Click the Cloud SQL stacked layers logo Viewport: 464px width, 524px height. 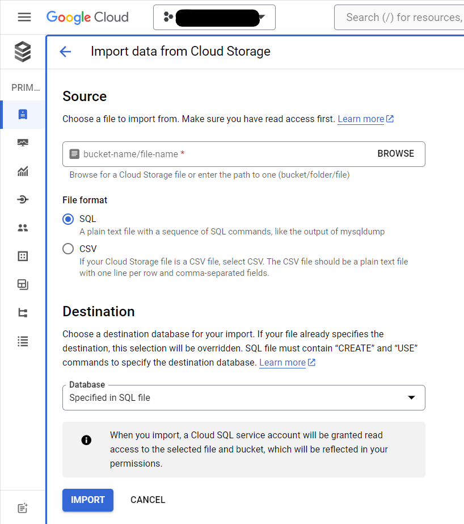click(x=23, y=52)
